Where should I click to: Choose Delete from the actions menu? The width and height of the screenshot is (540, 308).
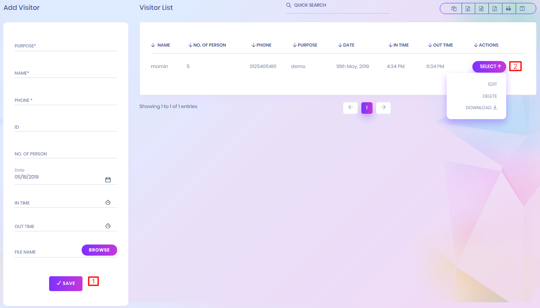pyautogui.click(x=490, y=96)
